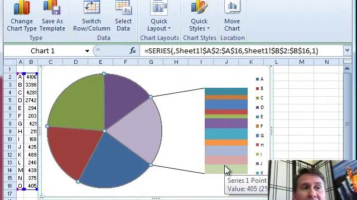
Task: Click the Select All corner button
Action: [x=10, y=62]
